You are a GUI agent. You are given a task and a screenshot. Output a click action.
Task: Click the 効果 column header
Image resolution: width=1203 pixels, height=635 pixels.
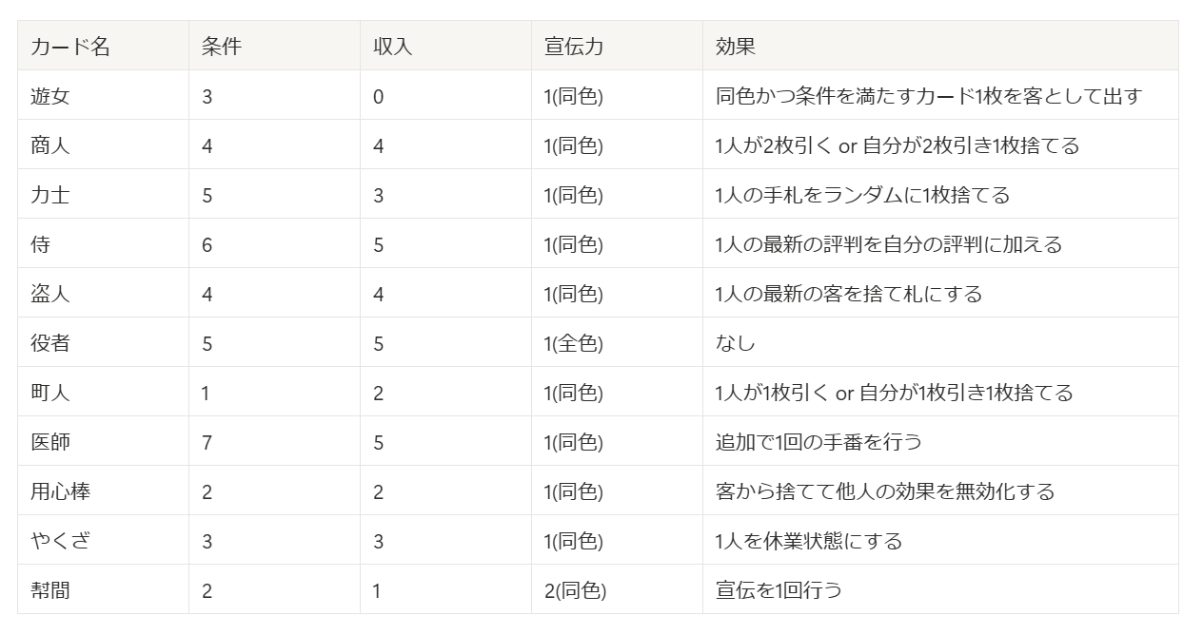tap(736, 47)
